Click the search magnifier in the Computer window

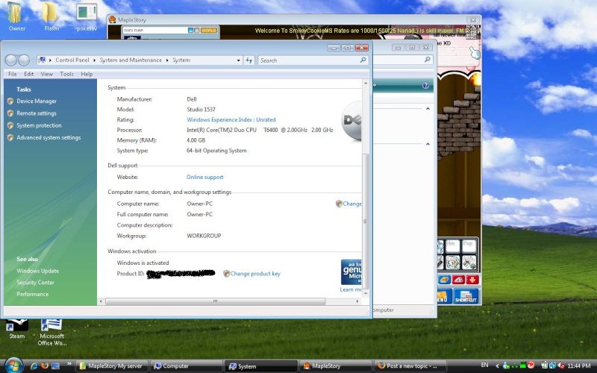(x=428, y=60)
